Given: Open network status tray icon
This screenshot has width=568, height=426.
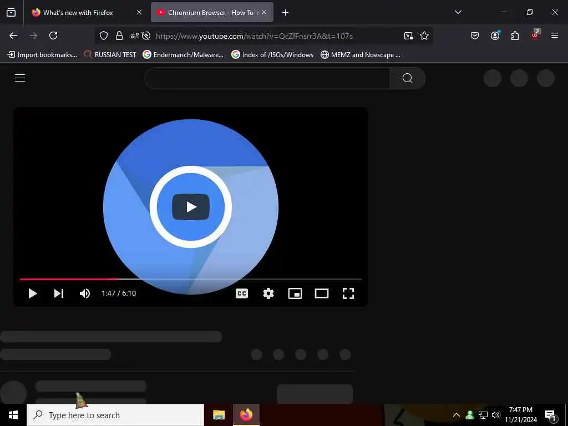Looking at the screenshot, I should coord(483,415).
